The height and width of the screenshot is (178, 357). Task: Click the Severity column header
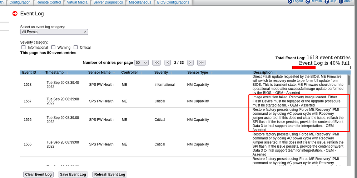(161, 73)
